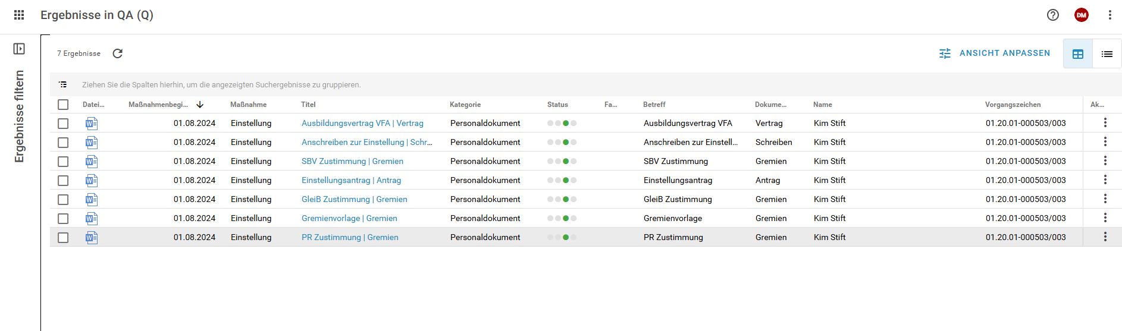Screen dimensions: 1122x331
Task: Open actions menu for Gremienvorlage row
Action: click(x=1105, y=217)
